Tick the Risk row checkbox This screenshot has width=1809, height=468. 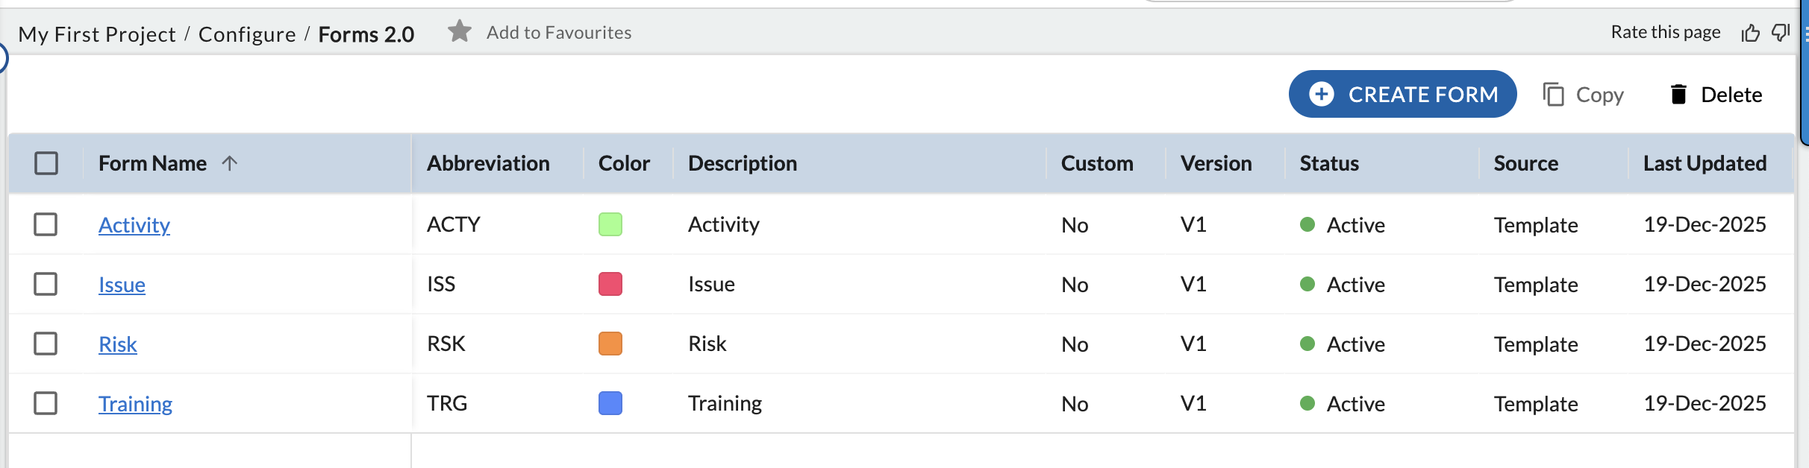(46, 344)
